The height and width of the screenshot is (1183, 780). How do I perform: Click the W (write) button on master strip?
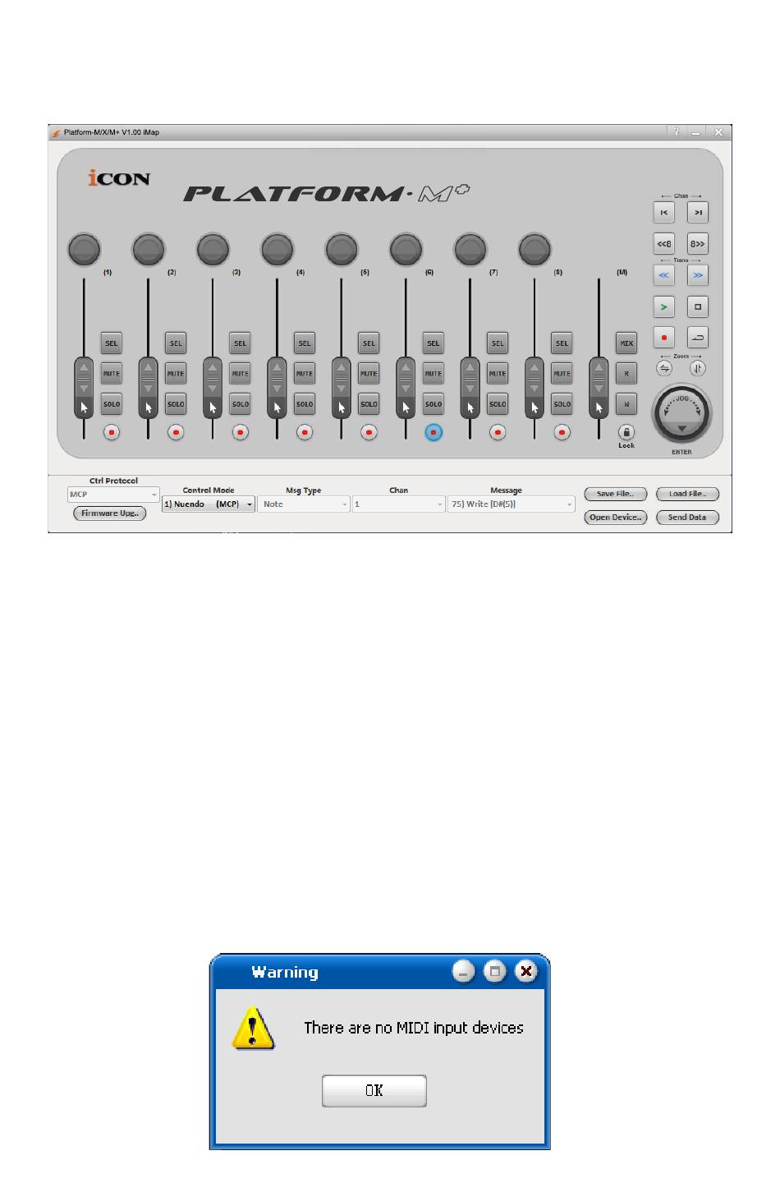point(626,404)
